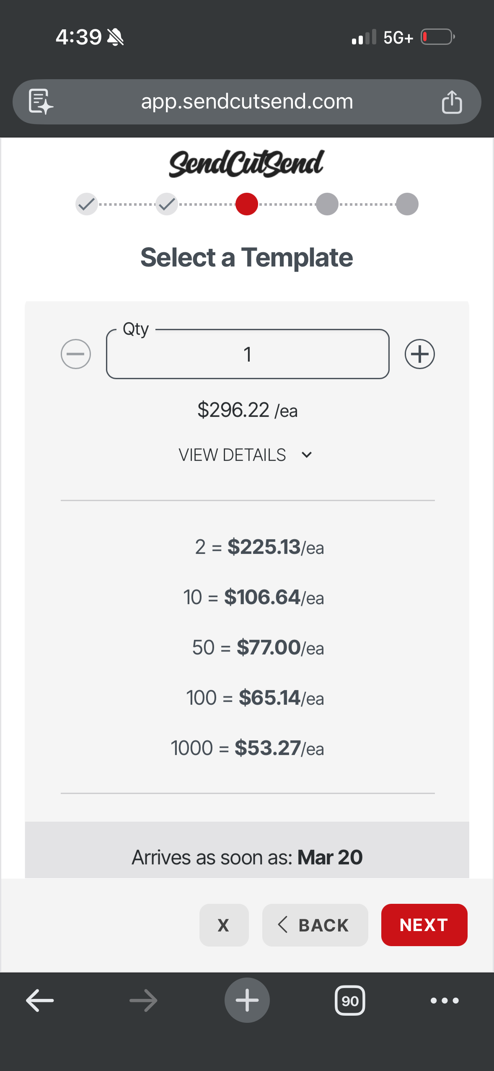Cancel with the X button
The width and height of the screenshot is (494, 1071).
(x=224, y=925)
